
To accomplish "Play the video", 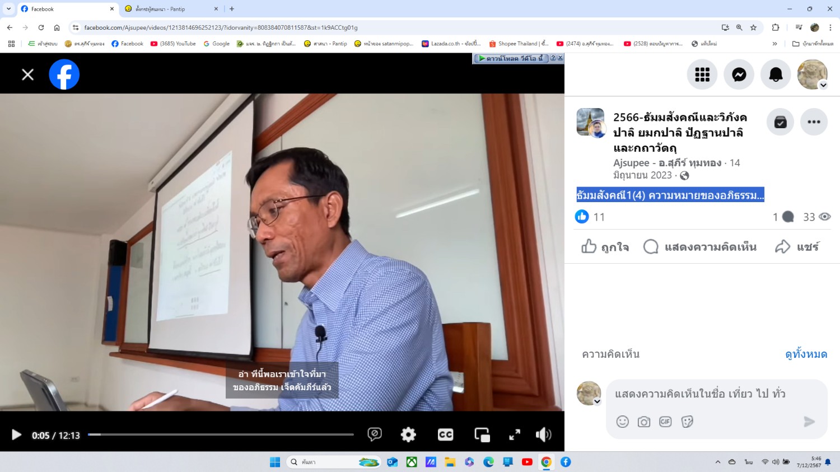I will pos(16,435).
